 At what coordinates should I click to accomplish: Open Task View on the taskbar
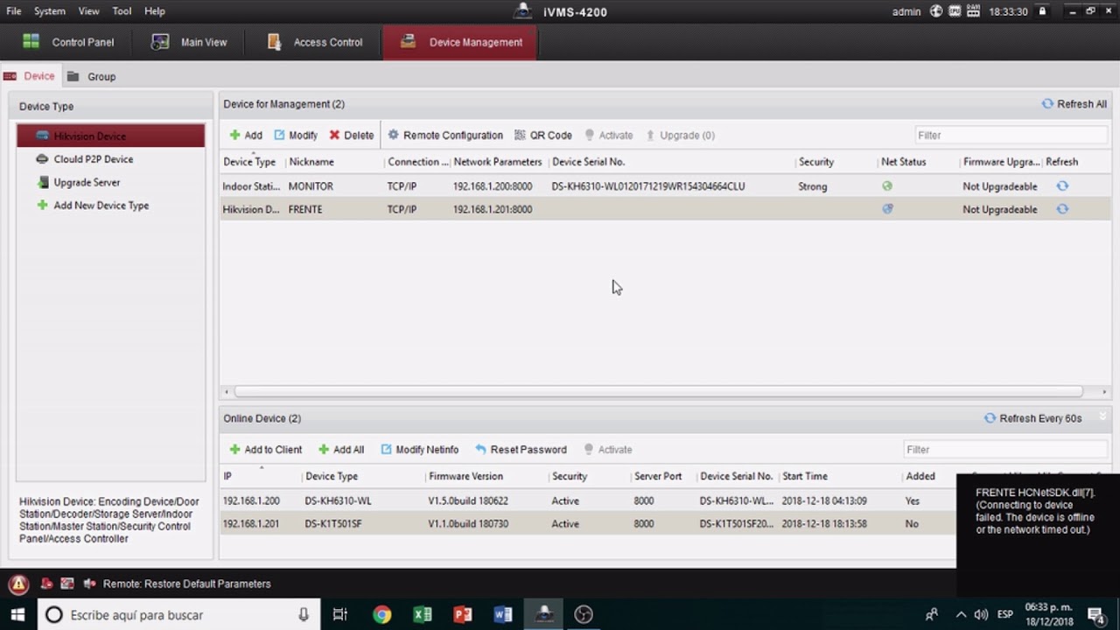[340, 615]
